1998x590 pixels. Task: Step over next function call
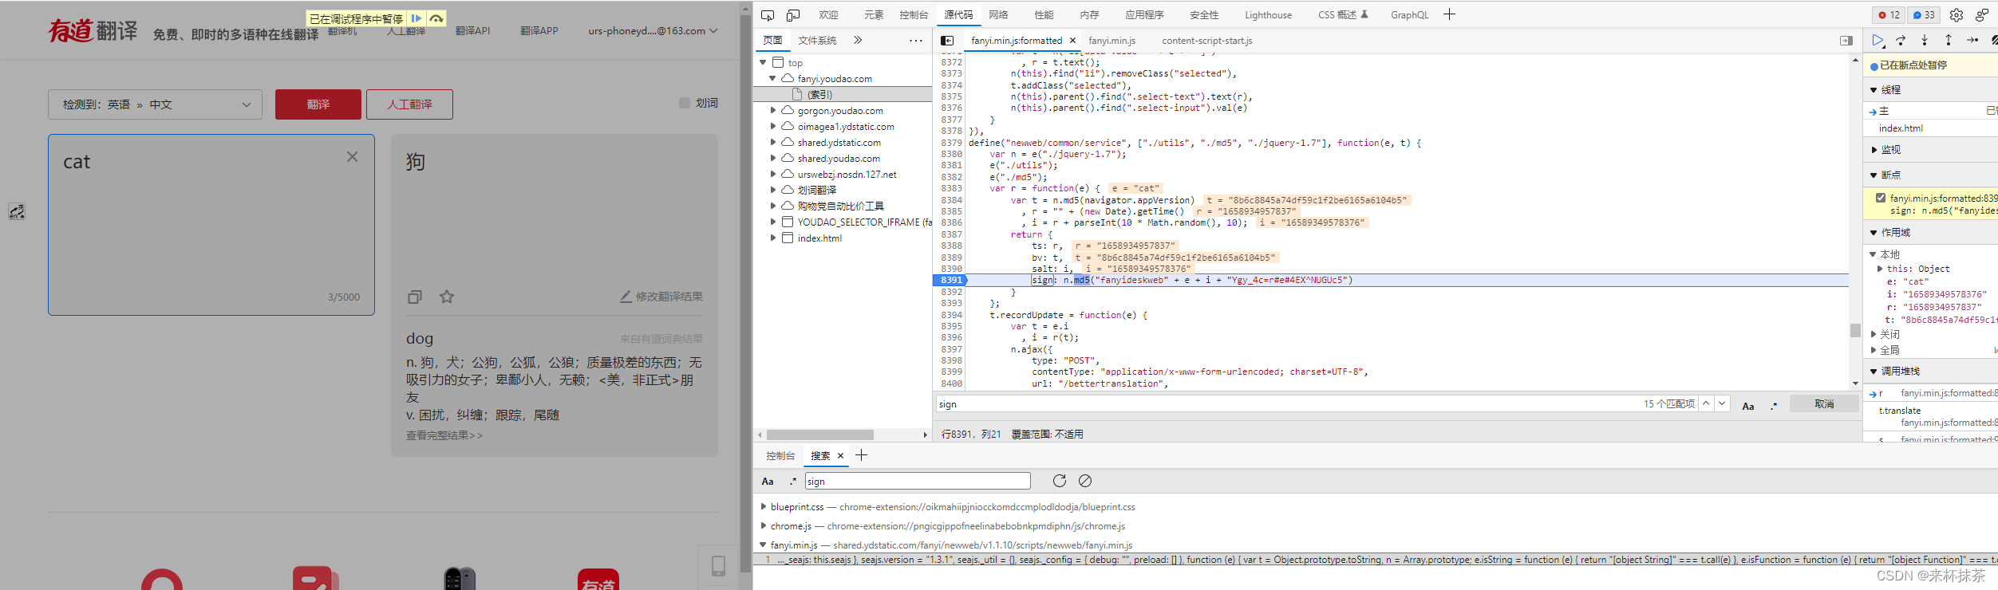point(1901,40)
